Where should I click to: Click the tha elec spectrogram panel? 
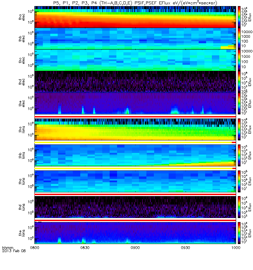point(135,17)
